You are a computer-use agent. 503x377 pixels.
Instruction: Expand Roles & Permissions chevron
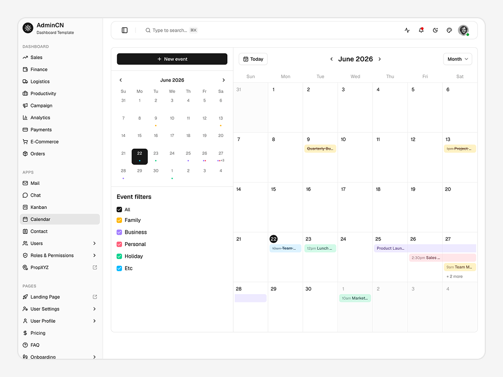(95, 255)
